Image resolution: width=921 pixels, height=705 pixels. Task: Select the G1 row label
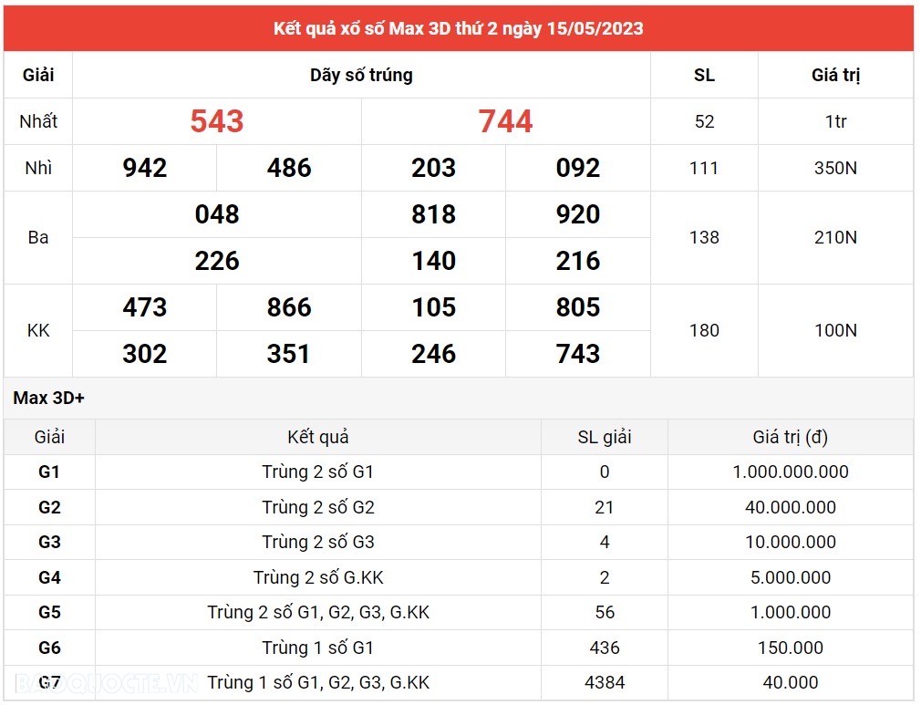(x=49, y=472)
